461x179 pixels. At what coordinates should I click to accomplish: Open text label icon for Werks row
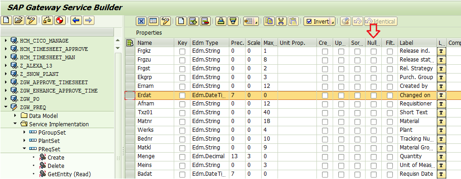[x=441, y=130]
